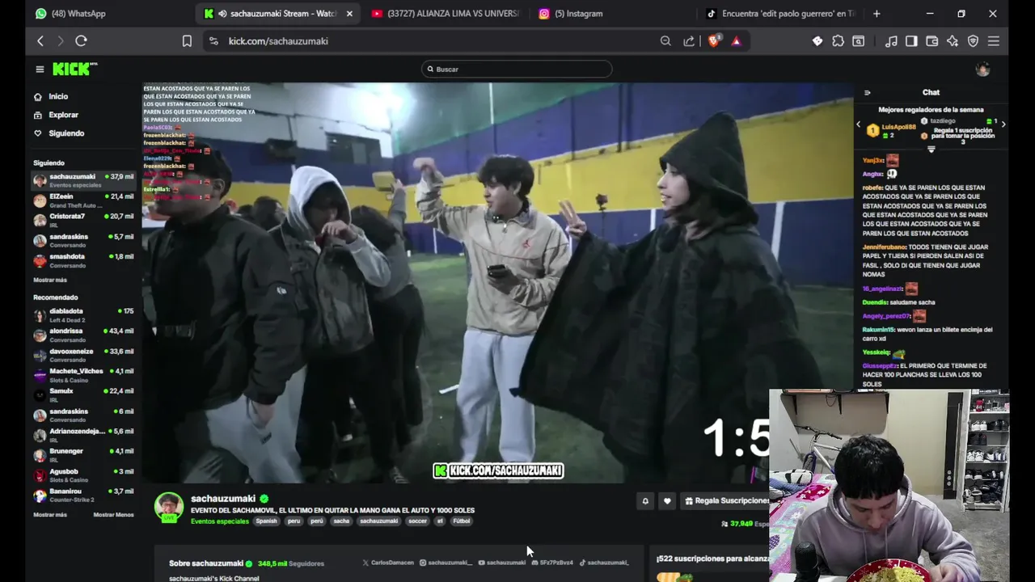
Task: Switch to the ALIANZA LIMA YouTube tab
Action: coord(446,14)
